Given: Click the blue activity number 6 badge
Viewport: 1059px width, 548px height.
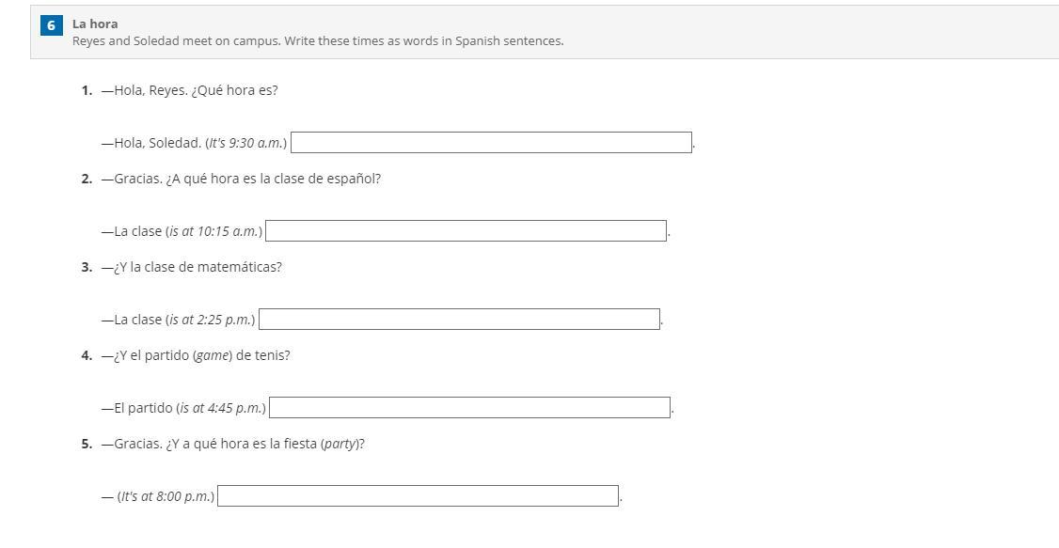Looking at the screenshot, I should [x=52, y=25].
